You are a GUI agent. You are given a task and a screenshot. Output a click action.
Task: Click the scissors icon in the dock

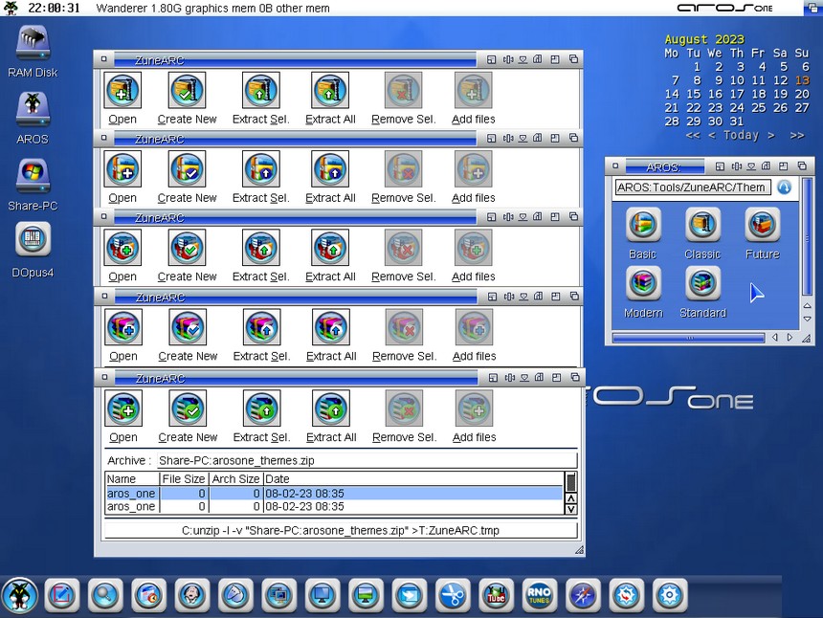(453, 595)
